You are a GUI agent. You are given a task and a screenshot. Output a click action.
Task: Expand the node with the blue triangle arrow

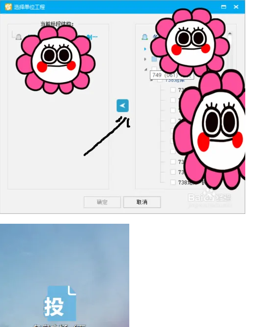(145, 49)
